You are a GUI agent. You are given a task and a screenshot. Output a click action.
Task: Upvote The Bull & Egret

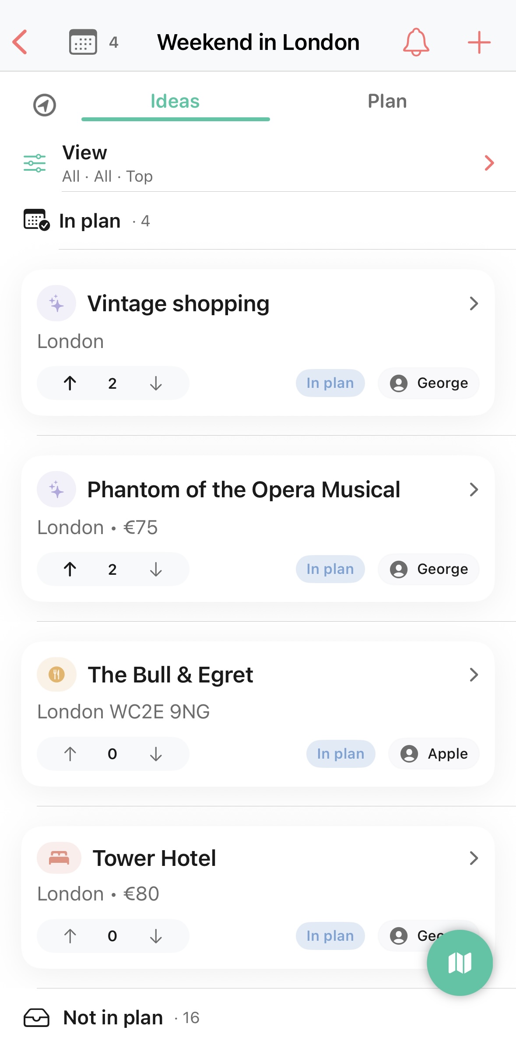70,754
